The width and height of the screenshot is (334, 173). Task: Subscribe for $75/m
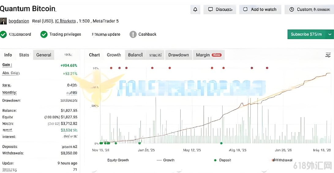coord(306,34)
